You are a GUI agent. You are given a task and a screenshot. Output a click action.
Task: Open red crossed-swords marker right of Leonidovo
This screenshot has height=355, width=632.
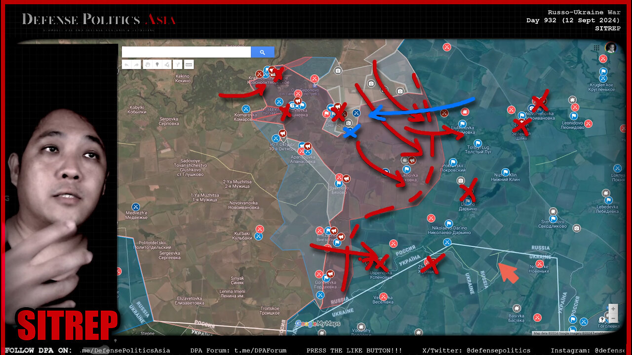588,123
